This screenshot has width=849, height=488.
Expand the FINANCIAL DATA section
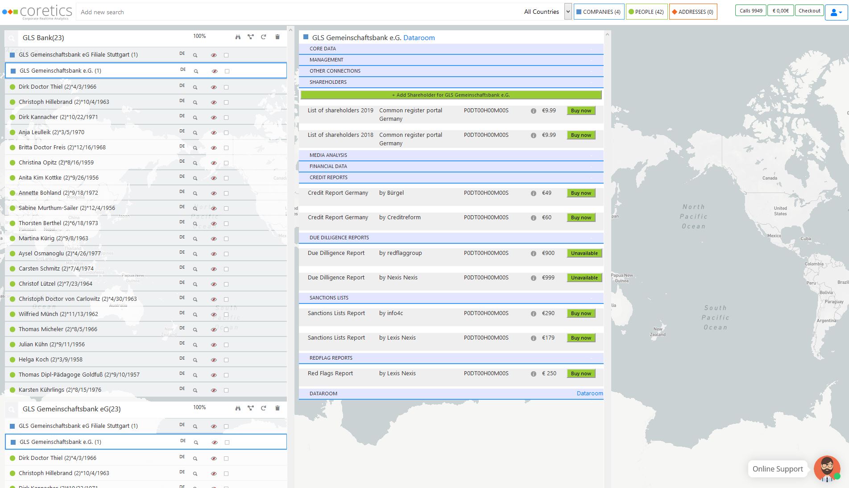[x=451, y=166]
